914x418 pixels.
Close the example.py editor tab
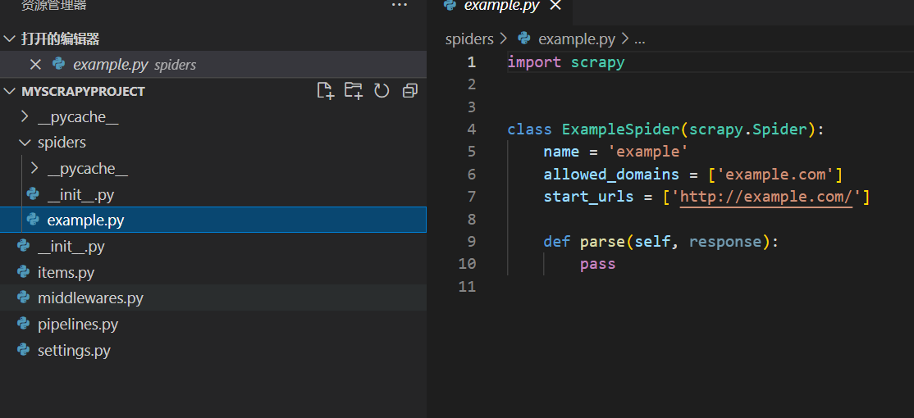[555, 6]
